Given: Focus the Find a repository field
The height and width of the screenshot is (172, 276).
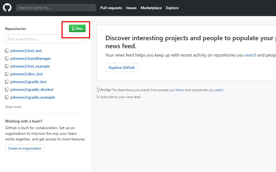Looking at the screenshot, I should coord(45,39).
